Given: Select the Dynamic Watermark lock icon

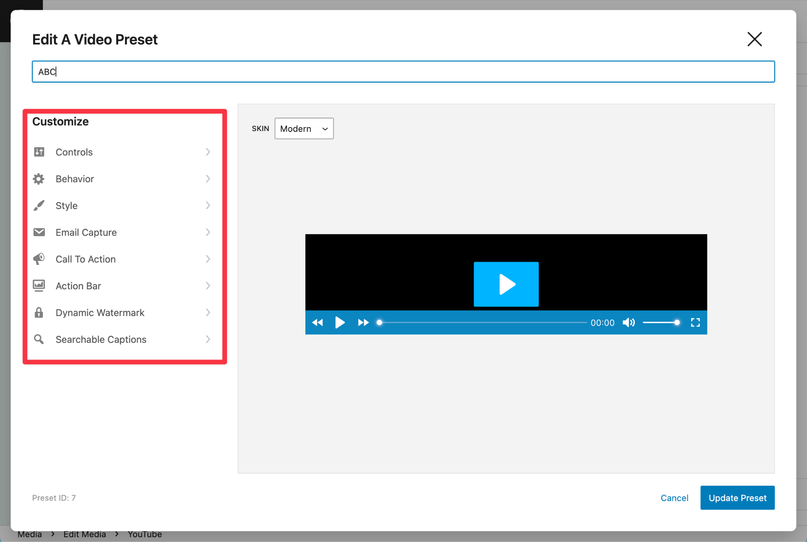Looking at the screenshot, I should (39, 313).
